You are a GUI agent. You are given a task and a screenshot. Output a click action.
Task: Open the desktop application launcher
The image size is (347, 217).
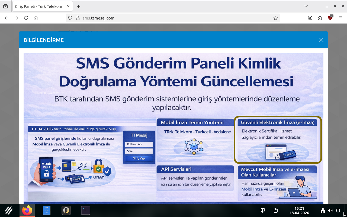pos(9,210)
